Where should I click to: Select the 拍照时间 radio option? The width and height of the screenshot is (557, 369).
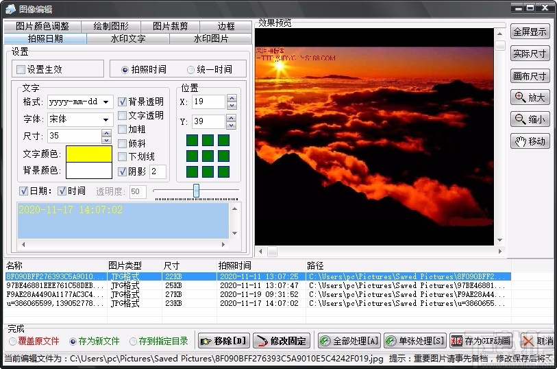pos(125,70)
